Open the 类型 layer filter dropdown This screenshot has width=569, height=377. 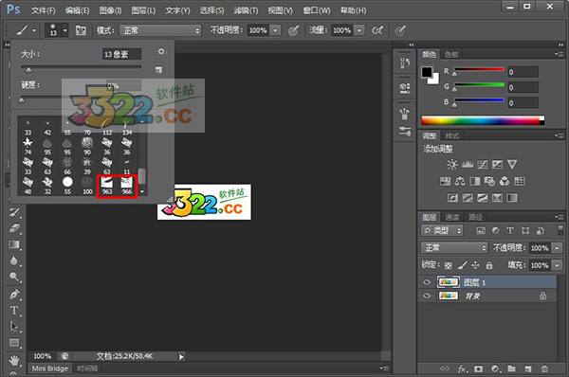442,230
